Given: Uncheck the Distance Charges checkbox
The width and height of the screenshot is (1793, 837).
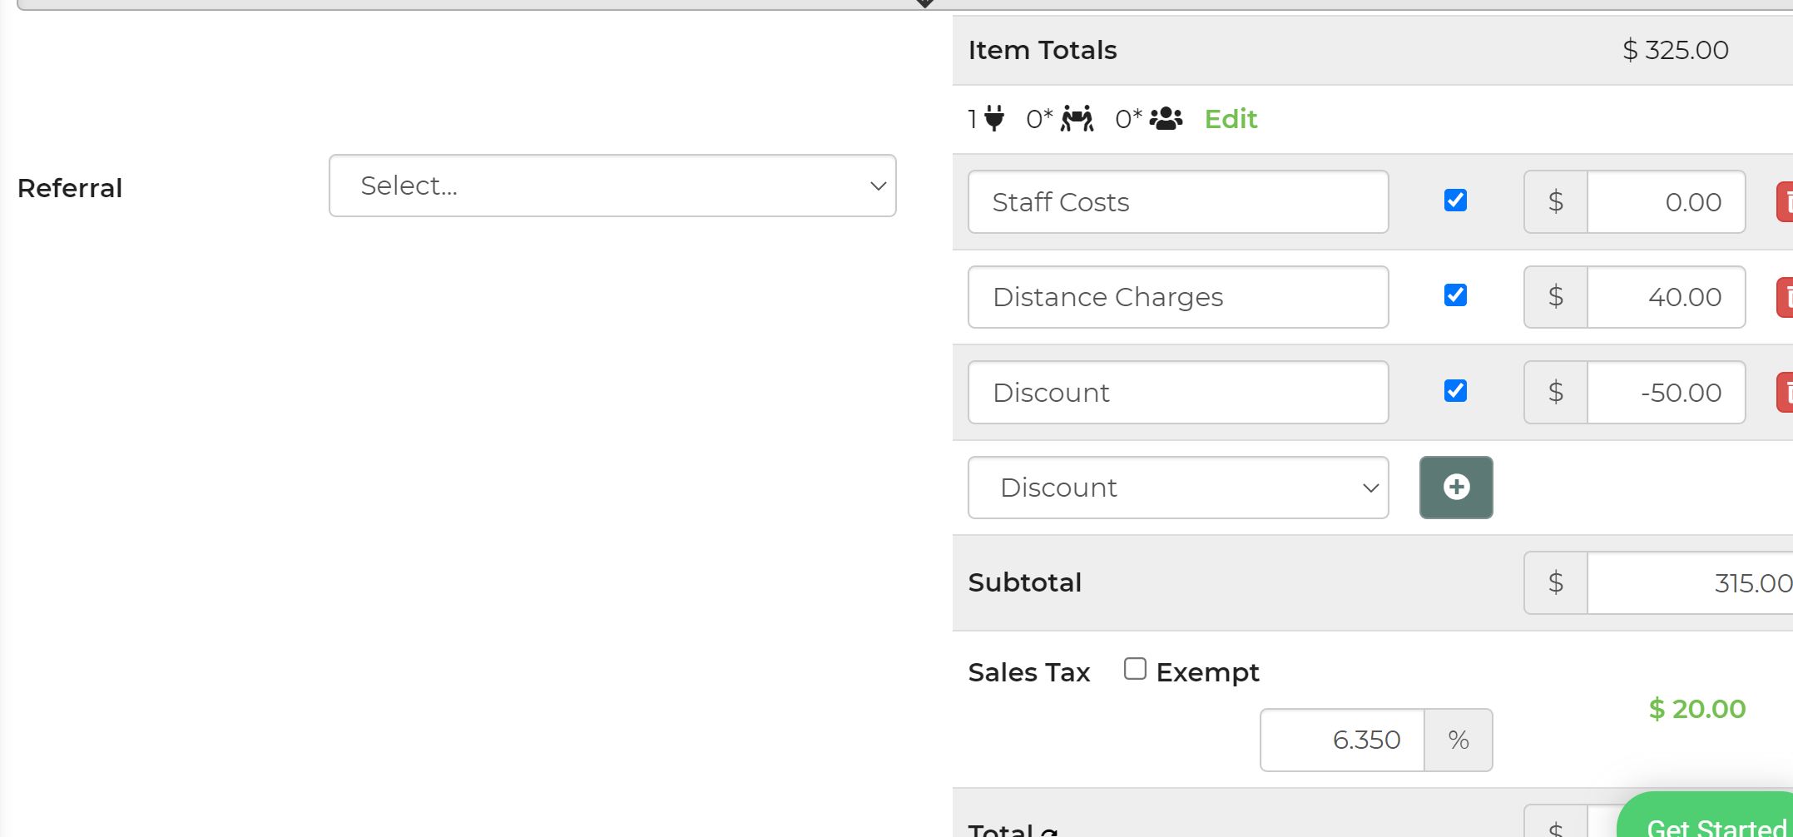Looking at the screenshot, I should click(x=1455, y=295).
